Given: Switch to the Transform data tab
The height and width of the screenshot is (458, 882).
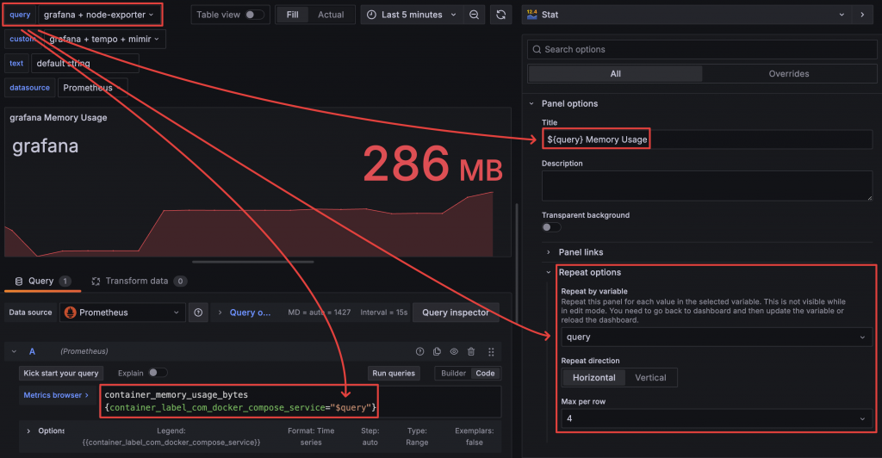Looking at the screenshot, I should point(139,281).
